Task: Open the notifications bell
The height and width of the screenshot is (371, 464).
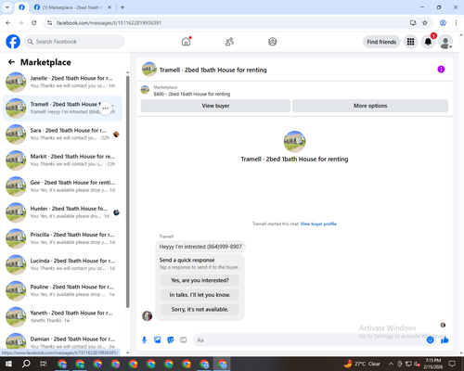Action: (x=428, y=42)
